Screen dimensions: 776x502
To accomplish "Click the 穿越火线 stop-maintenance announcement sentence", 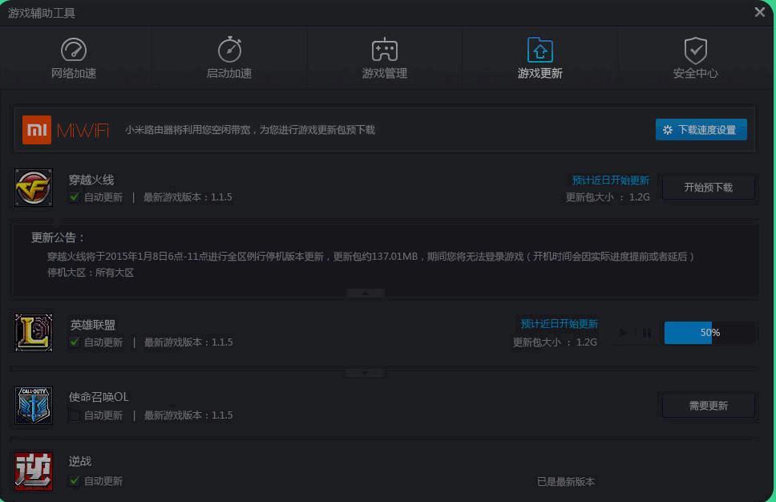I will (x=371, y=257).
